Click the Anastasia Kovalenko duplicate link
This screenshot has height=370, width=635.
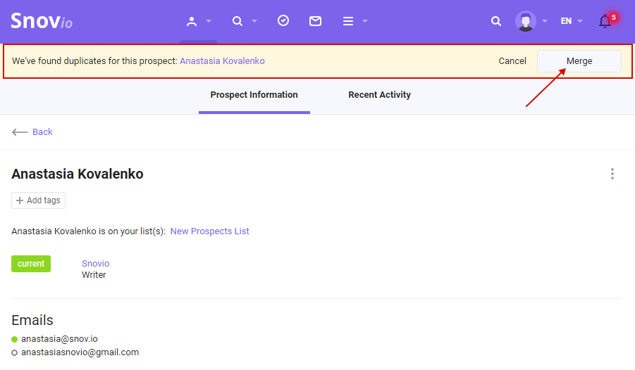click(222, 61)
